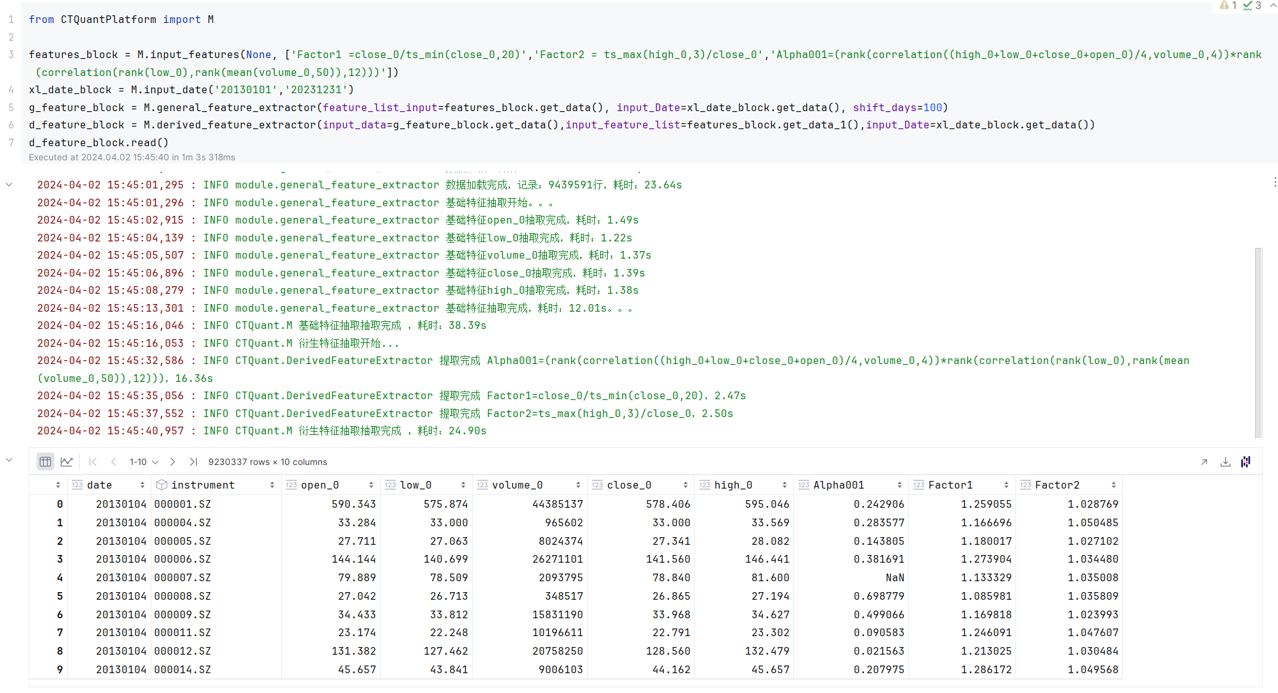Go to next page arrow
Viewport: 1278px width, 693px height.
(173, 462)
